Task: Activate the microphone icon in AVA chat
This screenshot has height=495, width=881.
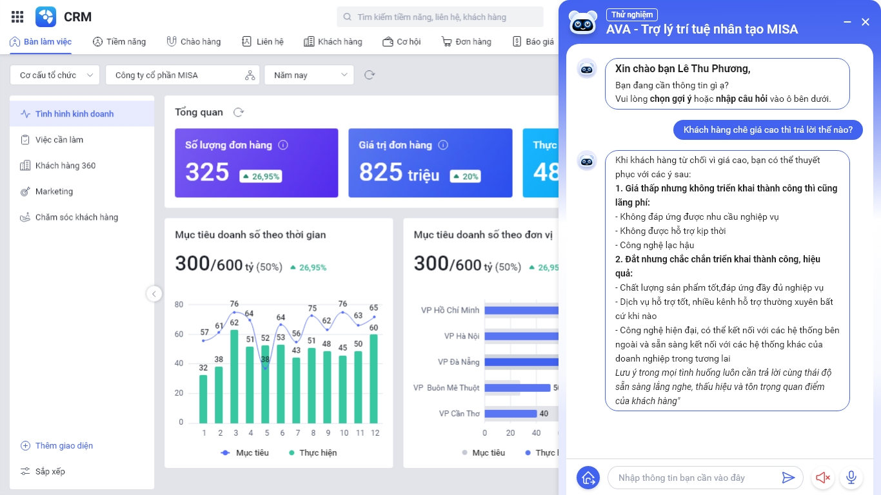Action: 851,478
